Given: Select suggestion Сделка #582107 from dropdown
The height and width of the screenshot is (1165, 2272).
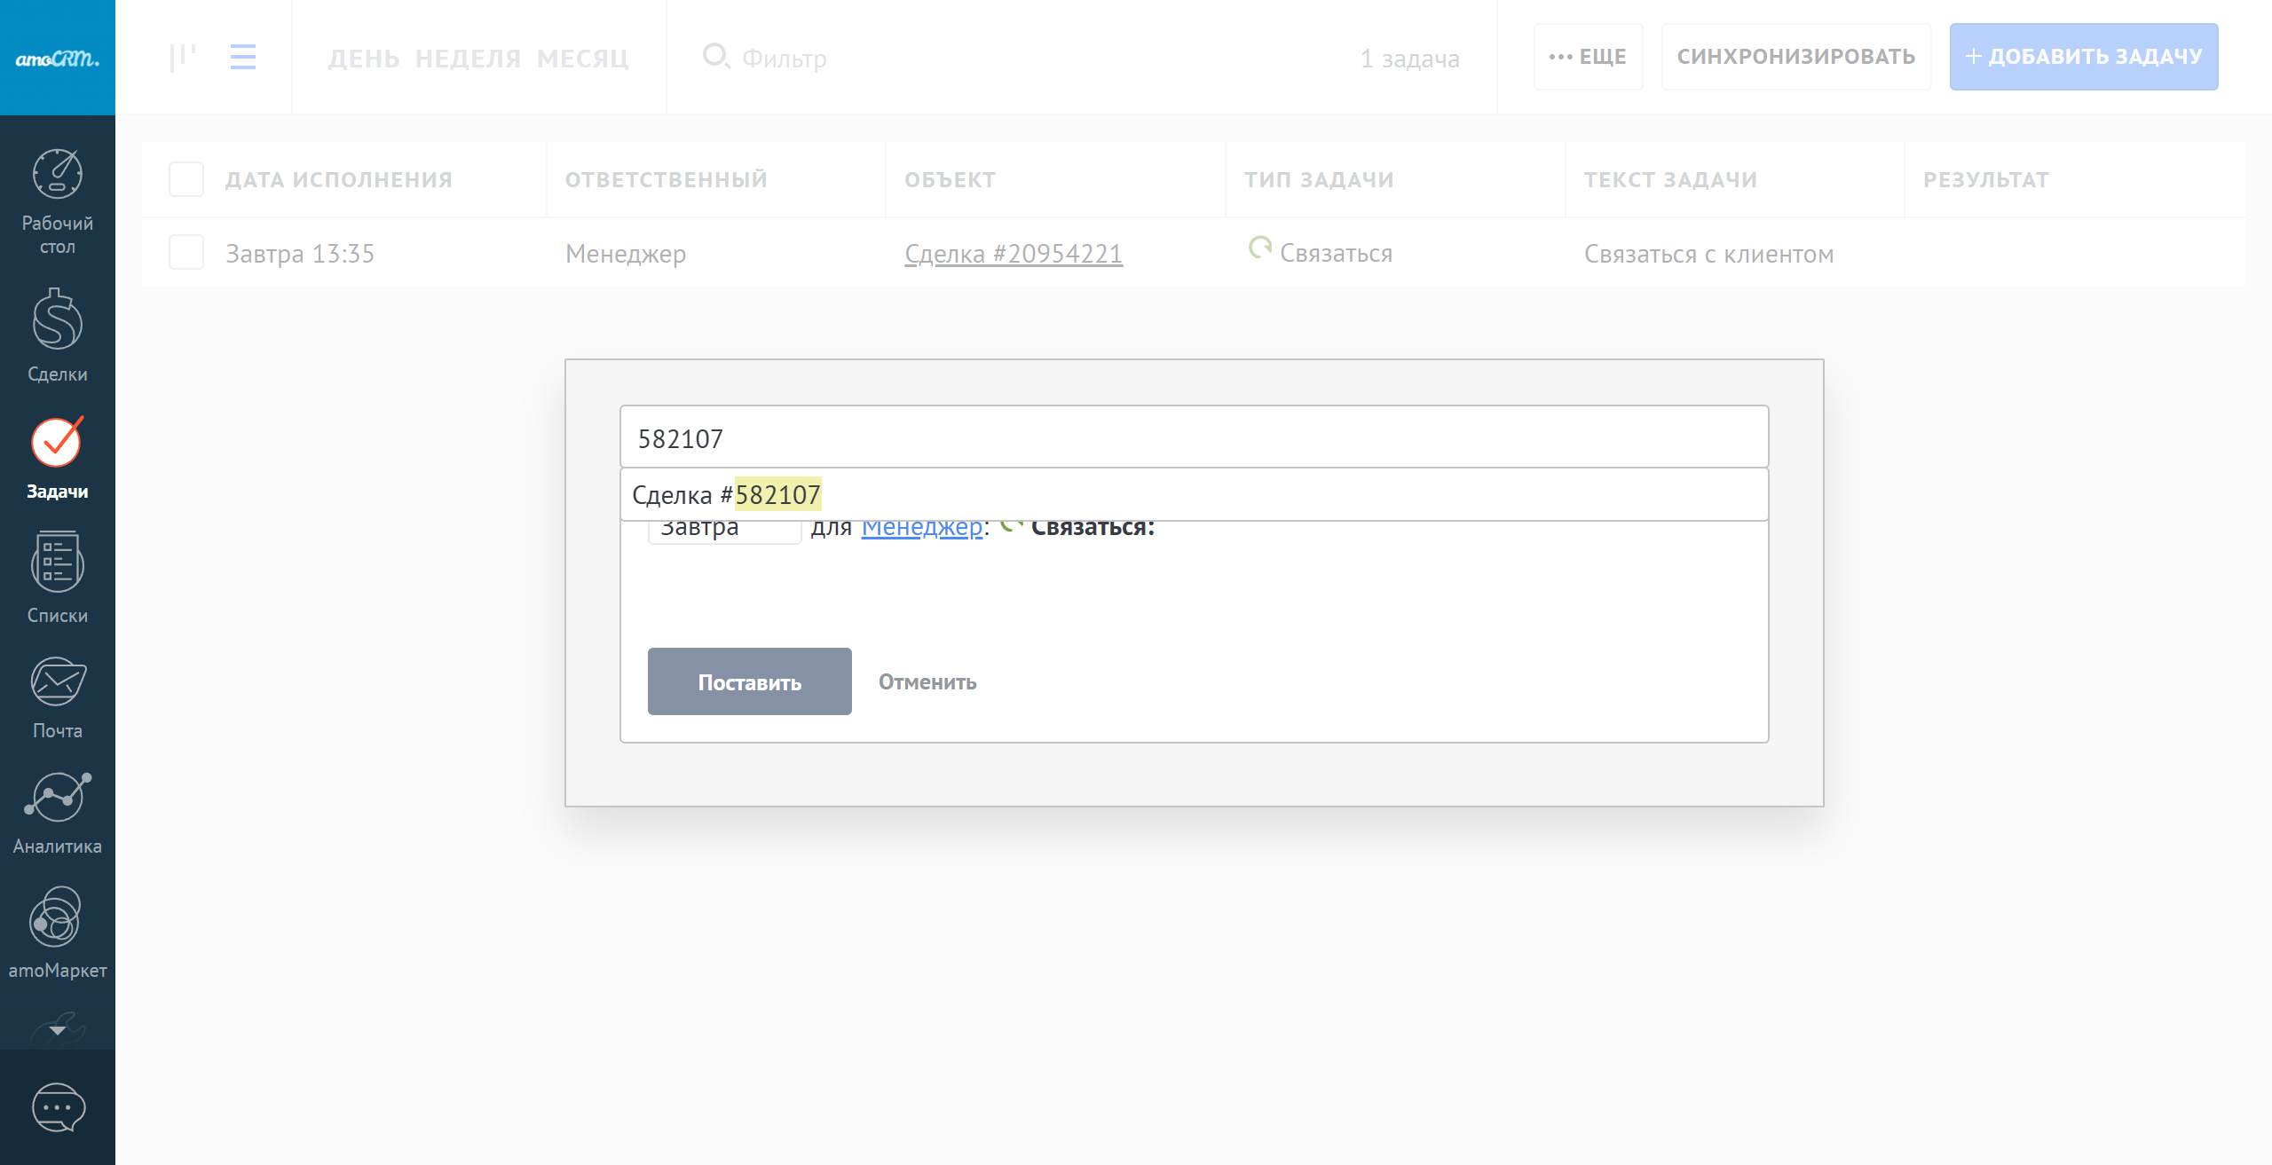Looking at the screenshot, I should (728, 495).
